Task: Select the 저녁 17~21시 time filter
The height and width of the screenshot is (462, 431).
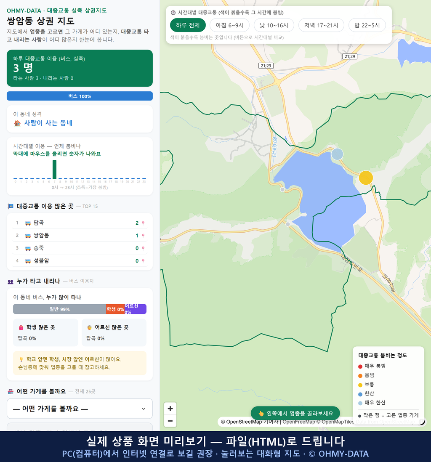Action: tap(321, 25)
